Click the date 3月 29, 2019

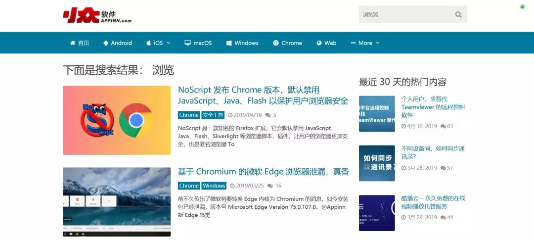click(x=422, y=218)
